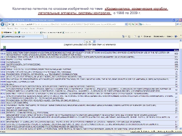Open the H04B transmission code link

click(3, 62)
